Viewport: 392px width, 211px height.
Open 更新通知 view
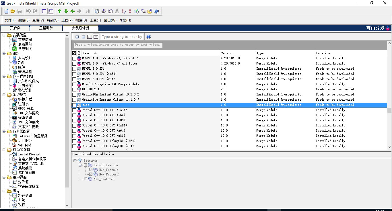pos(25,44)
